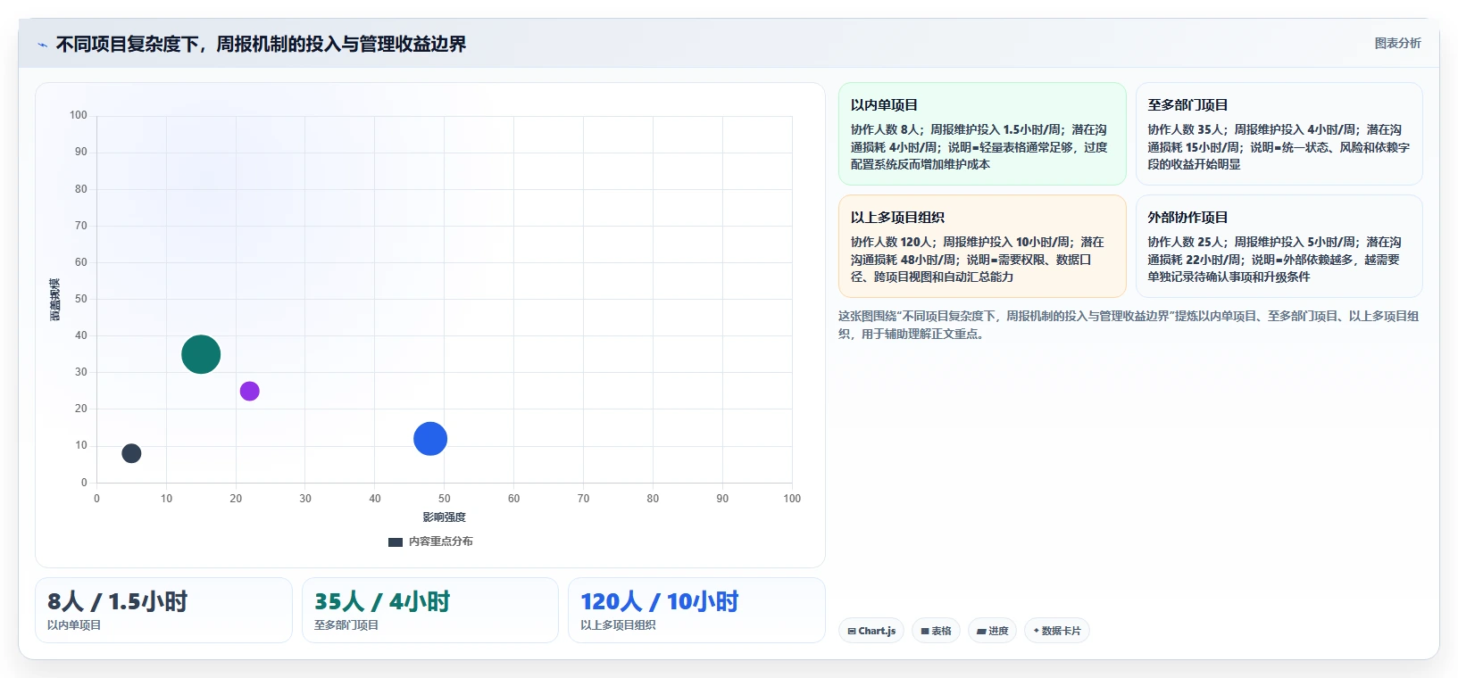The image size is (1458, 678).
Task: Click the blue bubble on the chart
Action: [x=430, y=439]
